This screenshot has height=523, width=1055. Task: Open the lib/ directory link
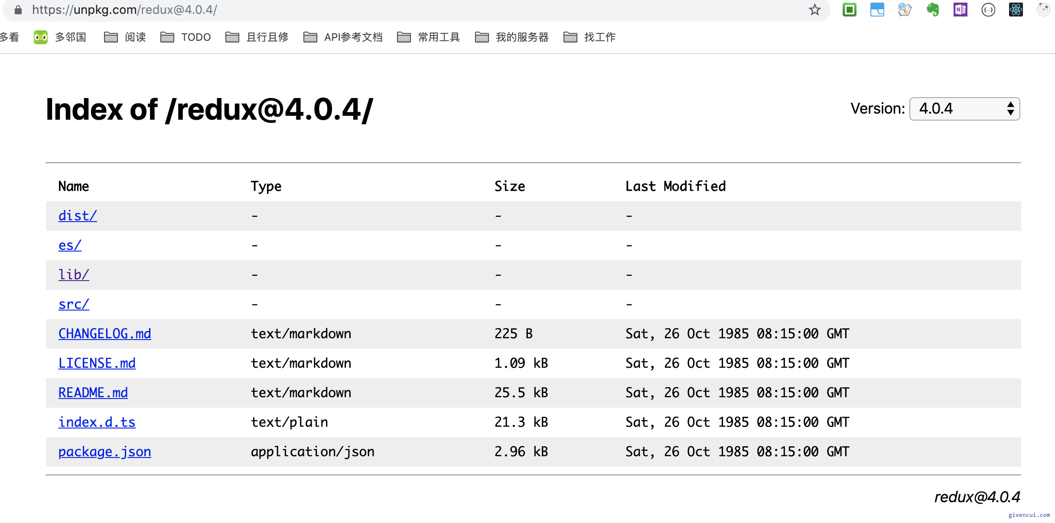(74, 275)
